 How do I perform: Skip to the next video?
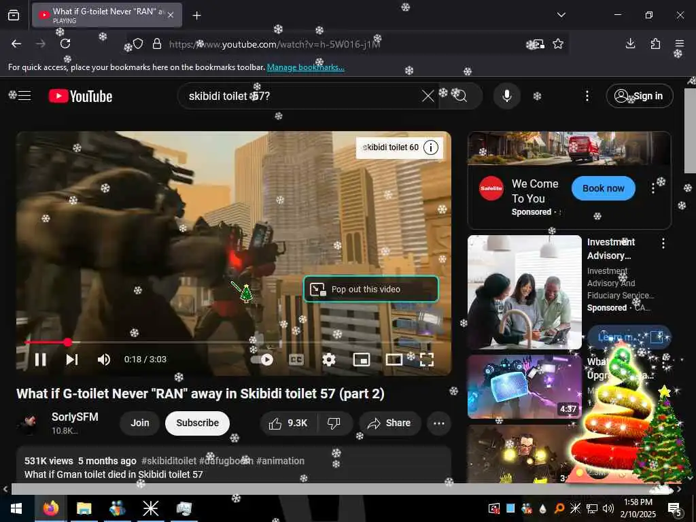tap(72, 360)
